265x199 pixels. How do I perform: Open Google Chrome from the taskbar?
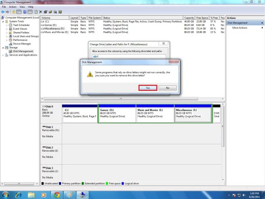pos(57,195)
